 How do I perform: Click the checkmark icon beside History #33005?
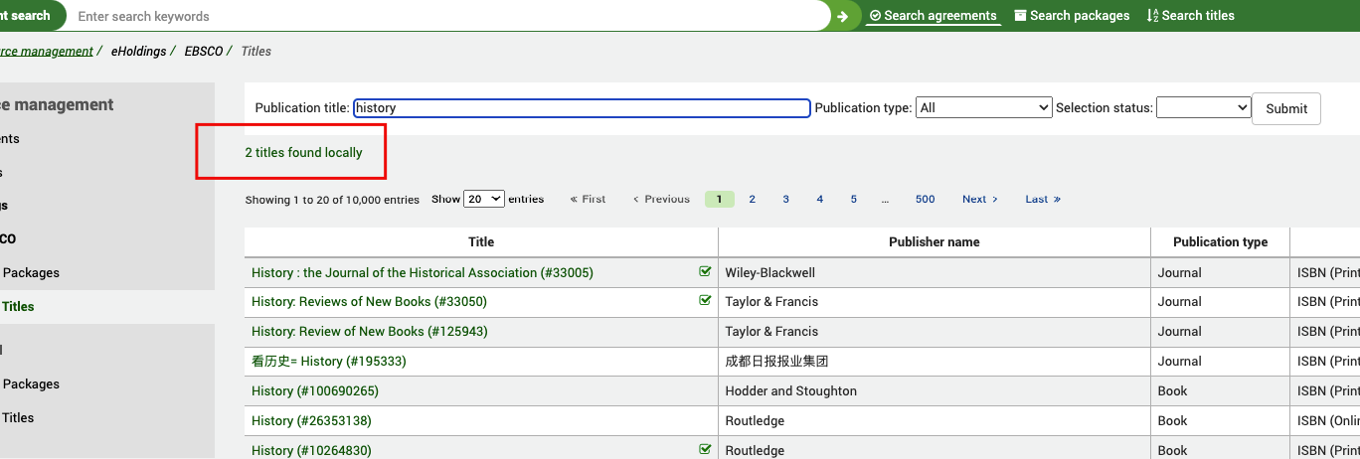705,271
